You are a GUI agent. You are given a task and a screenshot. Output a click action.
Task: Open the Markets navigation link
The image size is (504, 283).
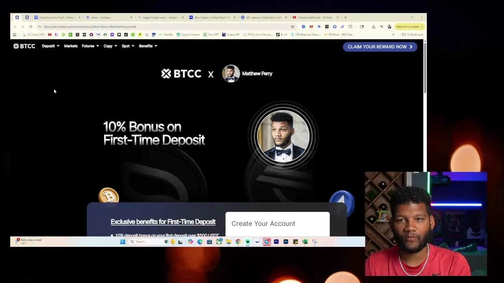(71, 46)
